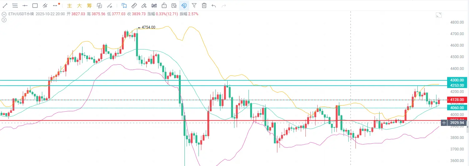Image resolution: width=469 pixels, height=166 pixels.
Task: Click the funnel filter icon
Action: (194, 6)
